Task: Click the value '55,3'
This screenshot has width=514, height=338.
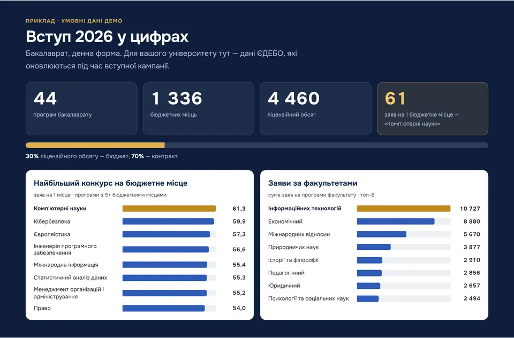Action: [239, 278]
